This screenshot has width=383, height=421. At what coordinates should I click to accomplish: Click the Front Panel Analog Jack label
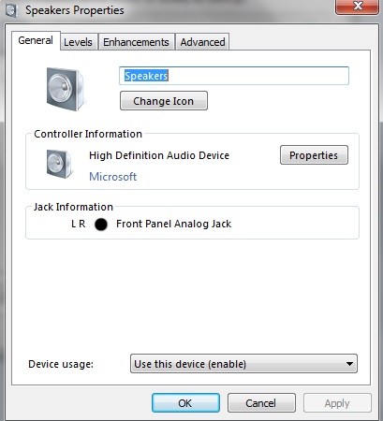pos(174,224)
